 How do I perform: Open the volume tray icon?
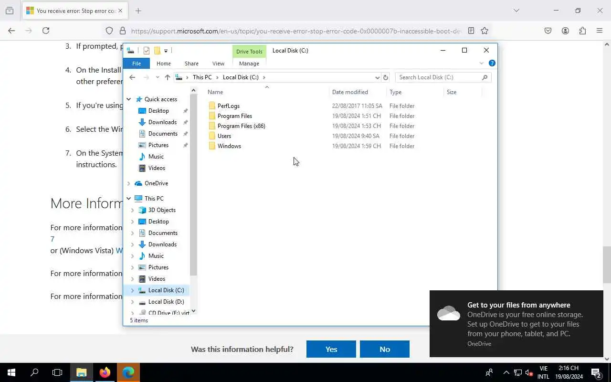[x=529, y=372]
